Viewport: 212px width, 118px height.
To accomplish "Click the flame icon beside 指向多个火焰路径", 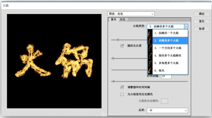I will pyautogui.click(x=150, y=56).
